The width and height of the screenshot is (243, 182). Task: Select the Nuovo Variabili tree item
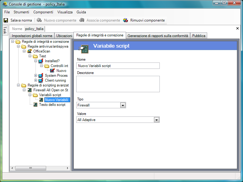56,100
